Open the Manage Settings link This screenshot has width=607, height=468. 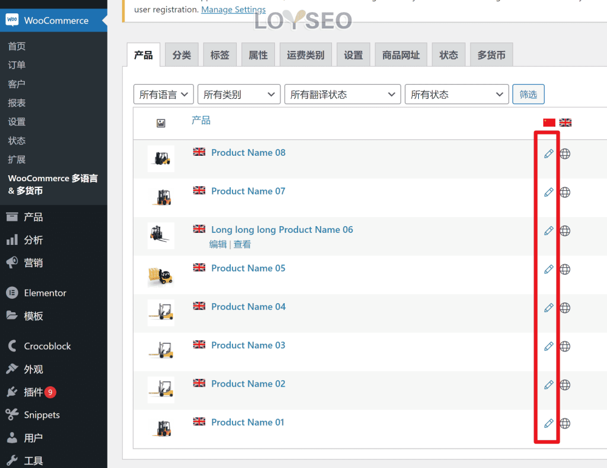234,9
